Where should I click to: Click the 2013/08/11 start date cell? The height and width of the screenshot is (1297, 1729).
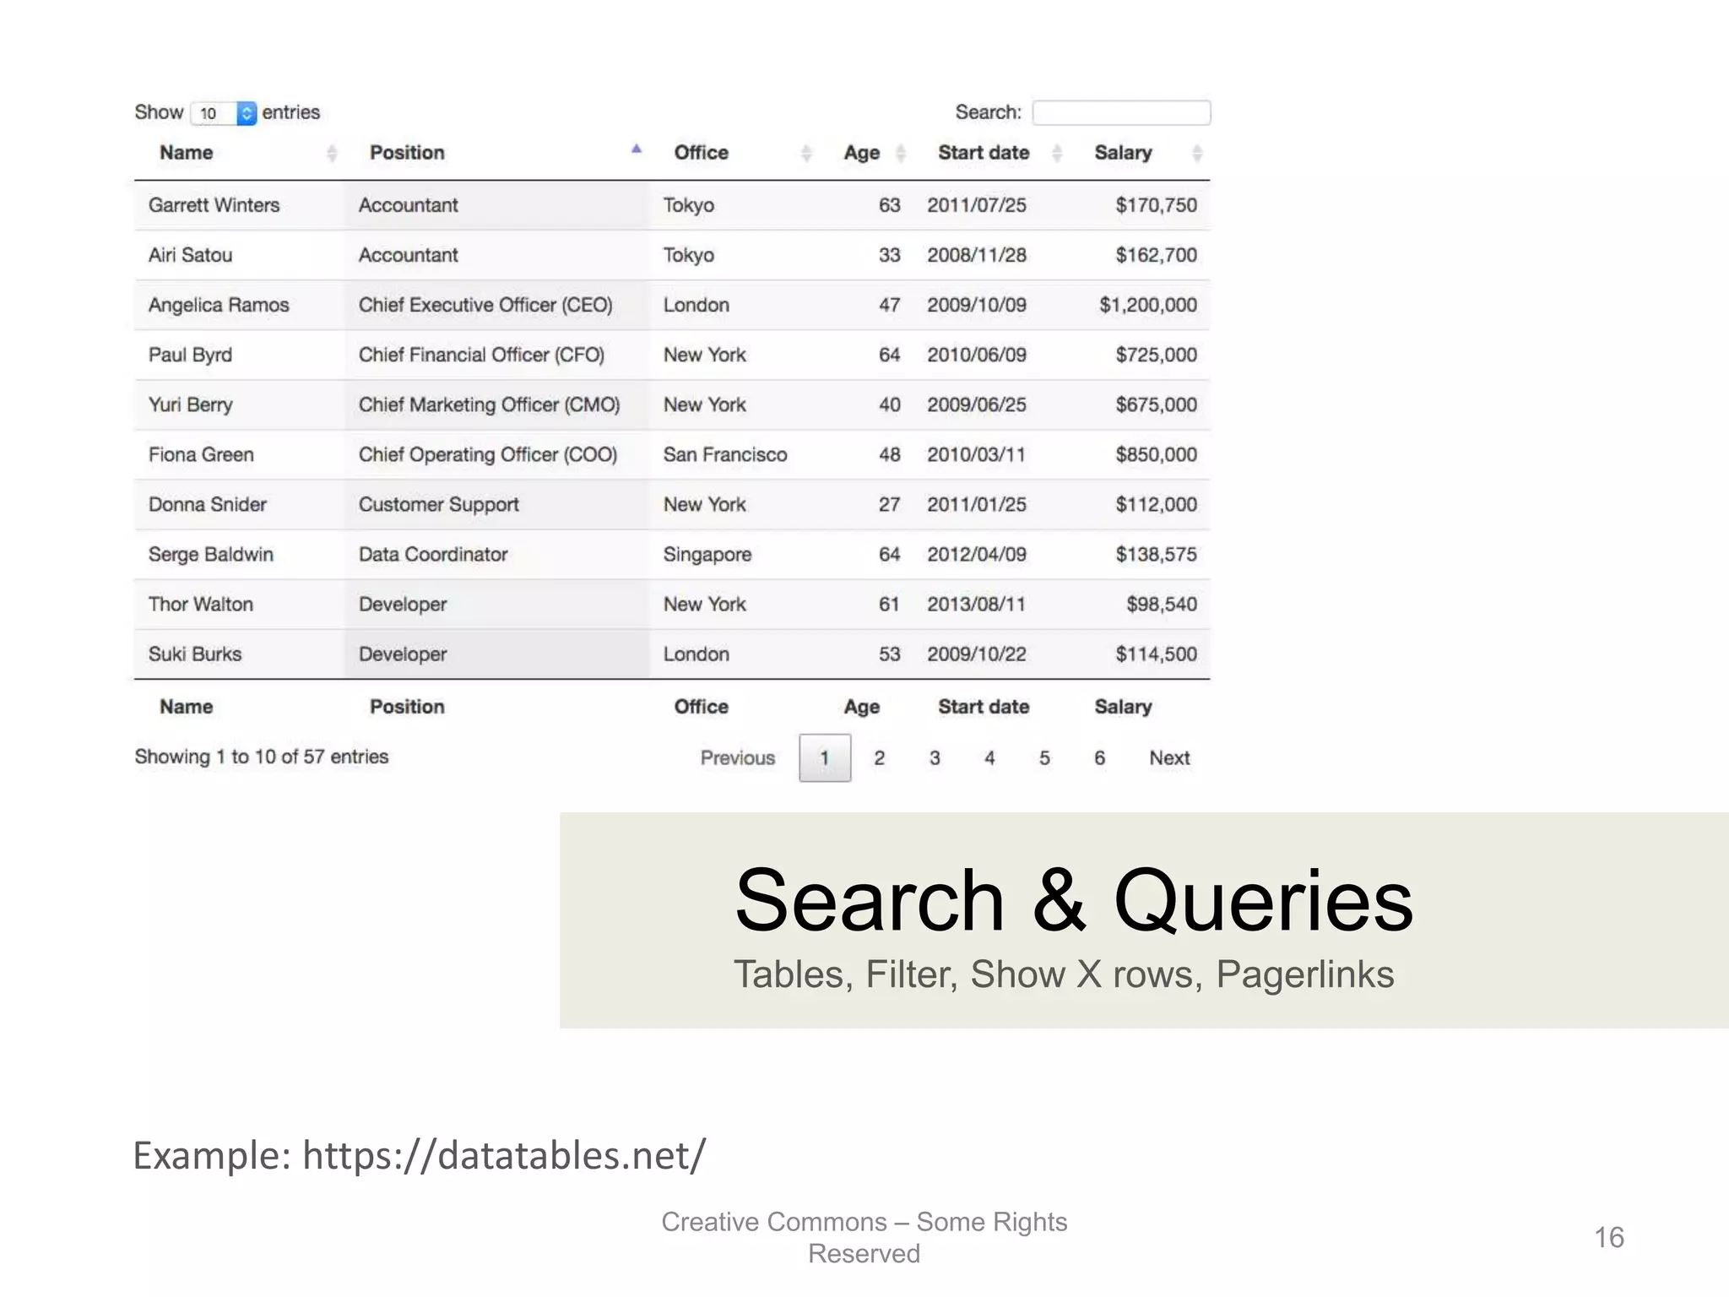977,604
